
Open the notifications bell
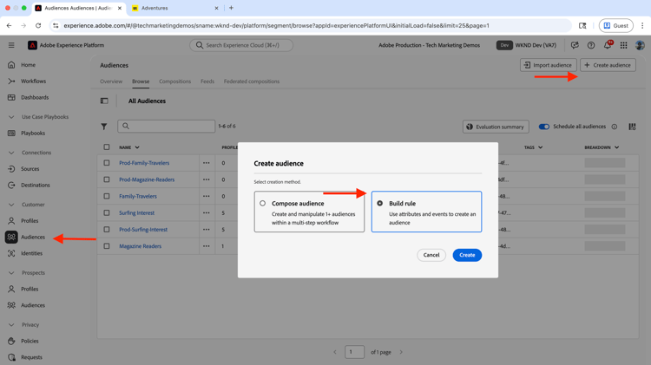point(607,45)
